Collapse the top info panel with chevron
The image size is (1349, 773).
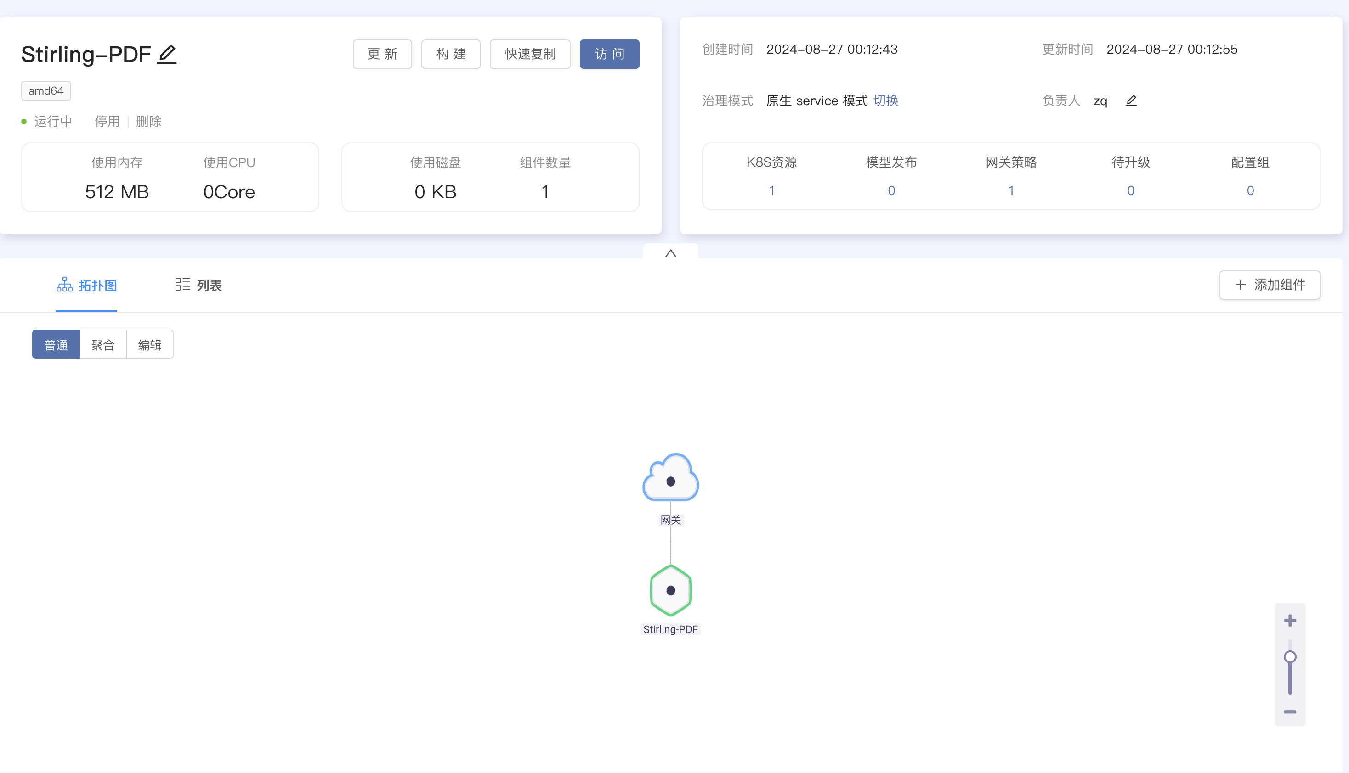[x=670, y=253]
